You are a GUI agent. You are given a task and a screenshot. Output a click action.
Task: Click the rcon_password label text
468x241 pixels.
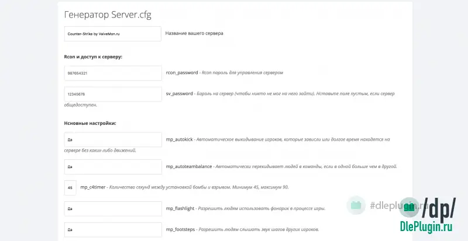182,73
